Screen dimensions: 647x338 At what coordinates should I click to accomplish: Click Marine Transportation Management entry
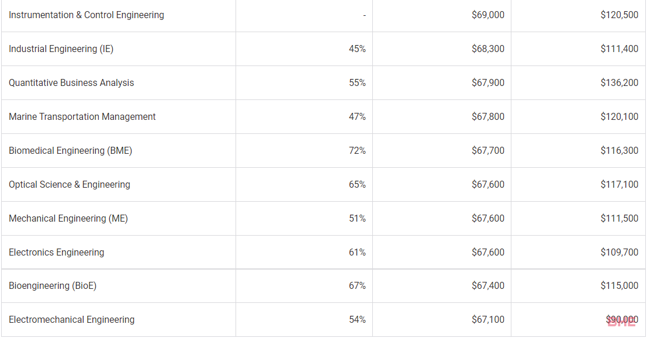[x=82, y=117]
